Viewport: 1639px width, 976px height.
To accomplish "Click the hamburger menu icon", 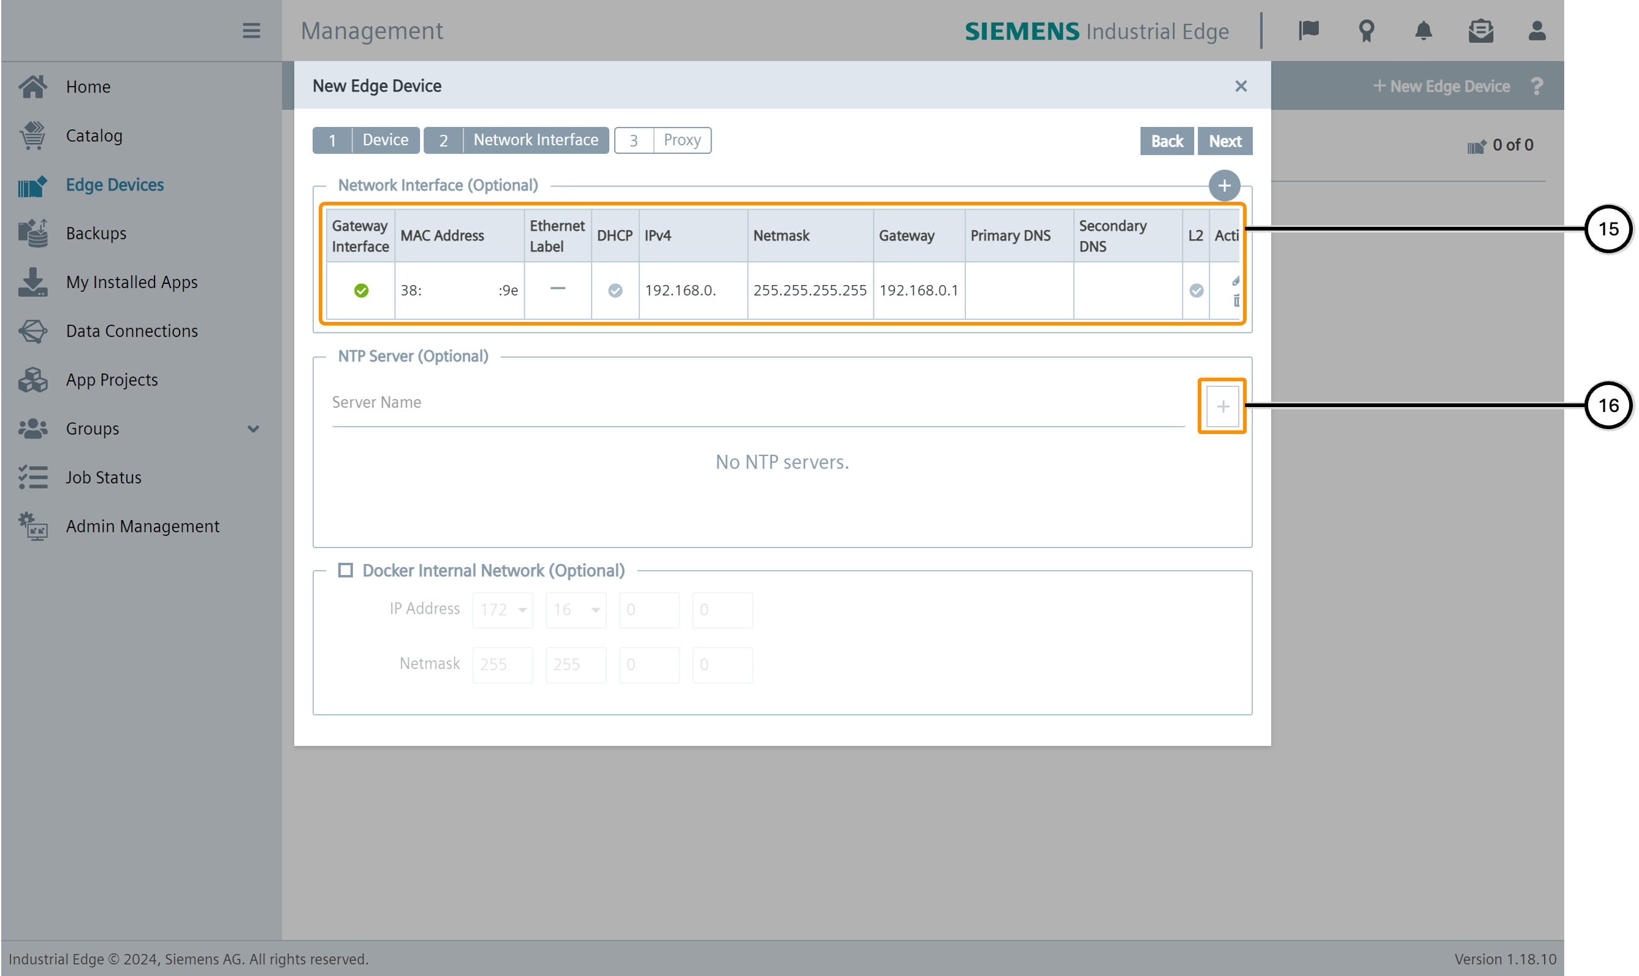I will coord(251,31).
